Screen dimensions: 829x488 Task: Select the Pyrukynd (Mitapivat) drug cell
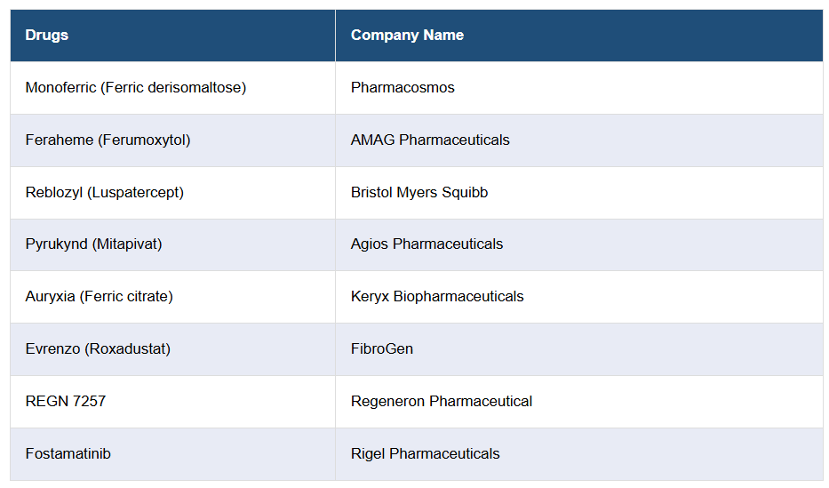(93, 244)
